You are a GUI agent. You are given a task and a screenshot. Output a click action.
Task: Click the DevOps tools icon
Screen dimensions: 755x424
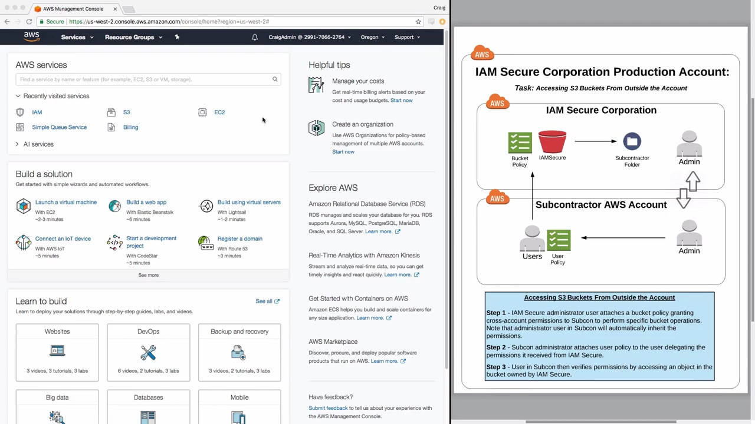click(x=148, y=352)
